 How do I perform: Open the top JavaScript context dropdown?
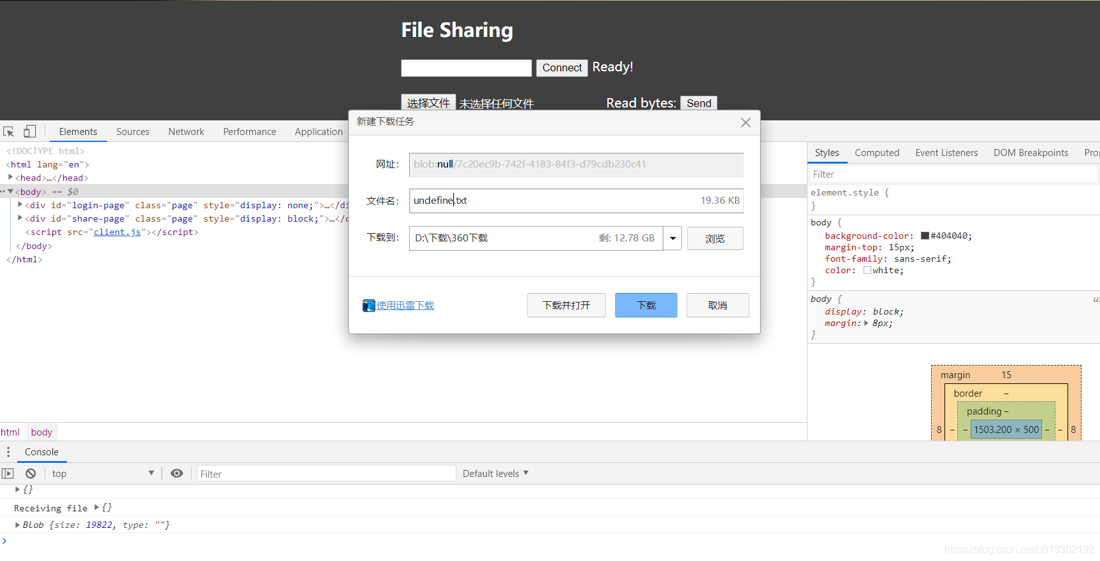click(x=103, y=473)
